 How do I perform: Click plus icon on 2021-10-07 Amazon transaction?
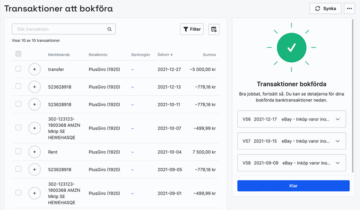pyautogui.click(x=34, y=128)
